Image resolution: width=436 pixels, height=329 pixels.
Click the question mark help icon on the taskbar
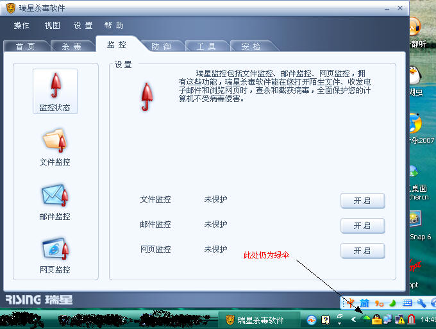(325, 320)
